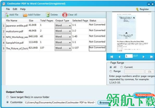Click the Register link
Image resolution: width=155 pixels, height=108 pixels.
click(x=144, y=9)
